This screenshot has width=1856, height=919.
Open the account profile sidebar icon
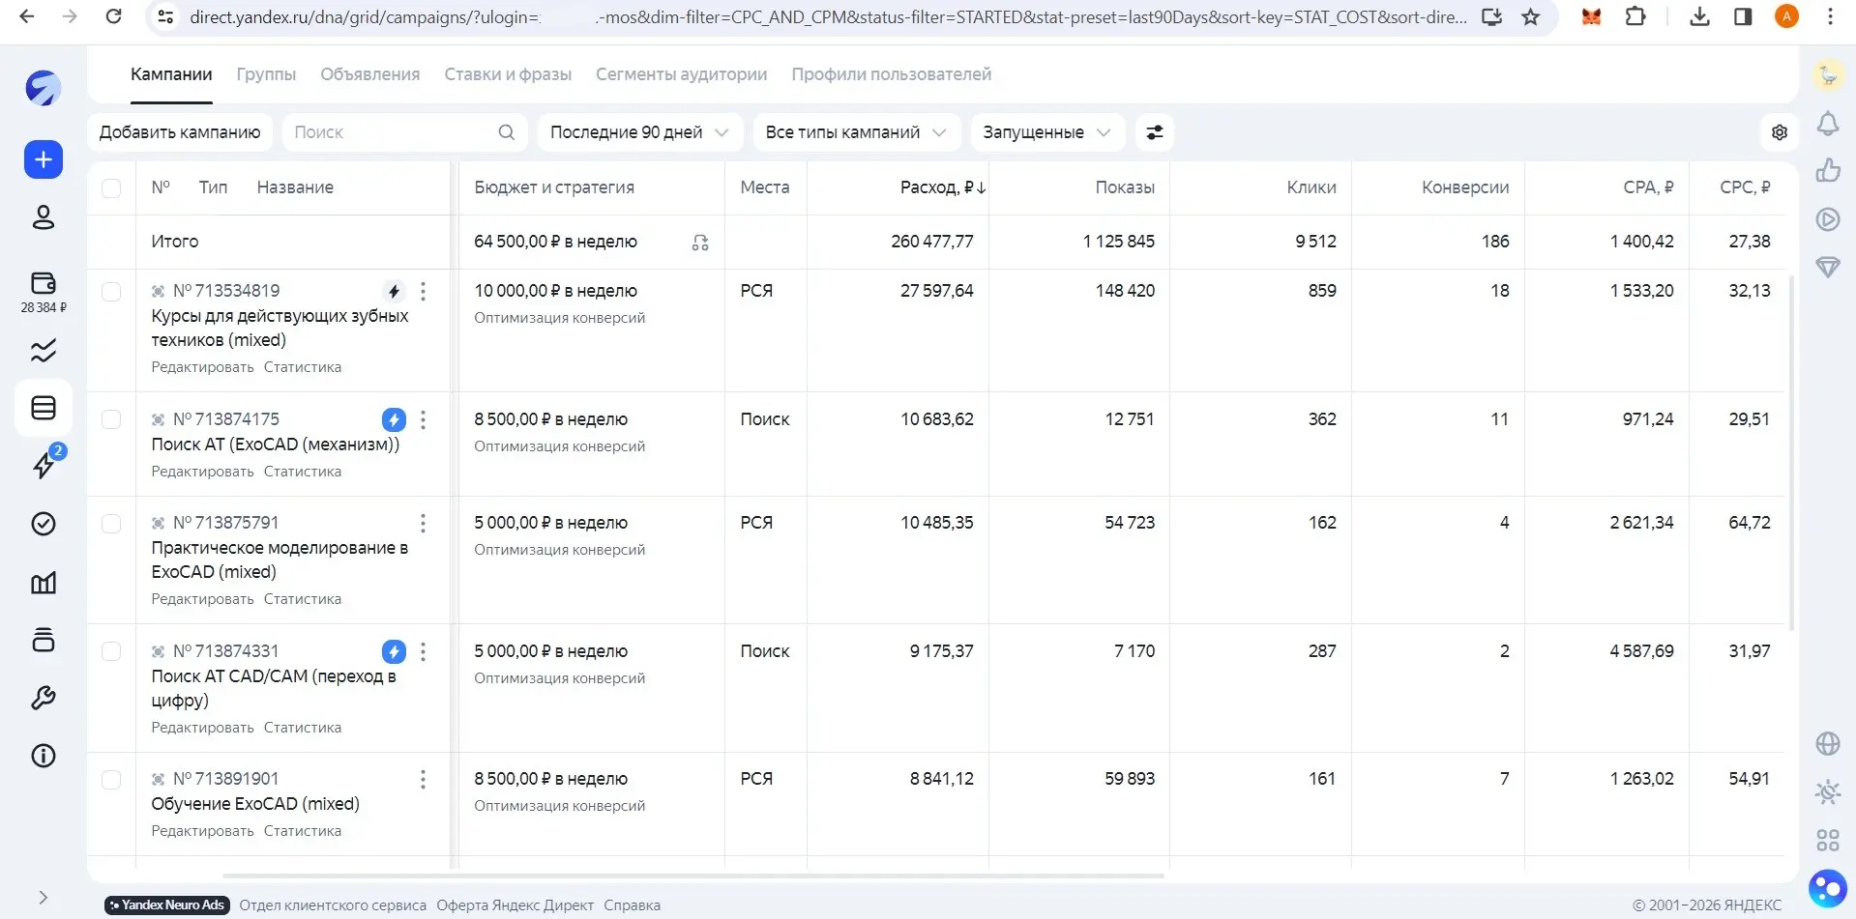pos(44,217)
